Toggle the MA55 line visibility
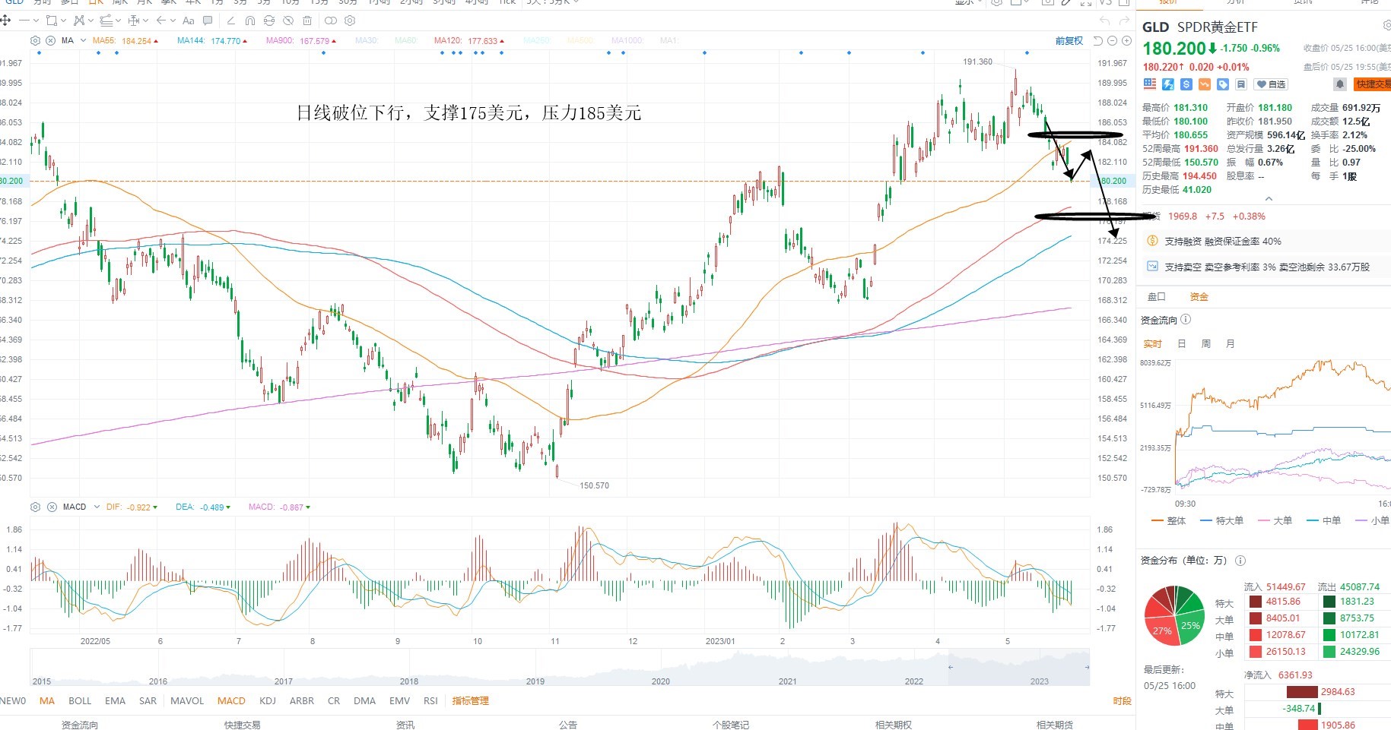The width and height of the screenshot is (1391, 730). (125, 41)
